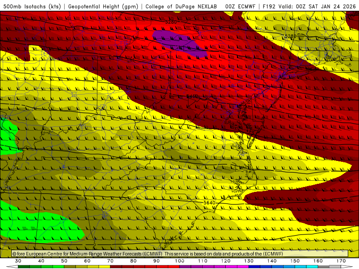Click 'F192 Valid: 00Z SAT JAN 24 2026'
The height and width of the screenshot is (269, 359).
[x=309, y=7]
